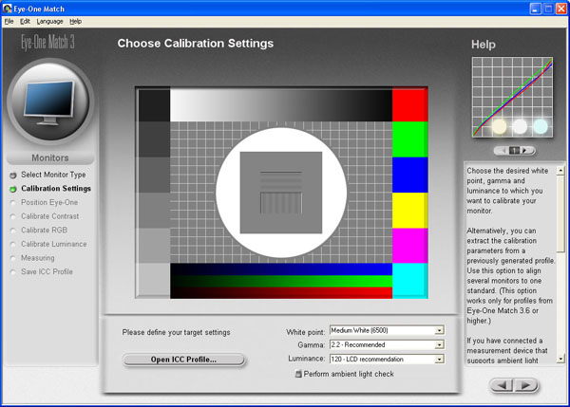
Task: Click the Calibrate Contrast step label
Action: tap(49, 216)
